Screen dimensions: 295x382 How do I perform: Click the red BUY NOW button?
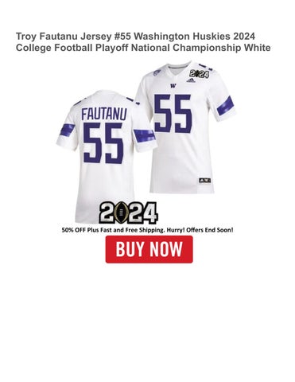click(x=149, y=249)
